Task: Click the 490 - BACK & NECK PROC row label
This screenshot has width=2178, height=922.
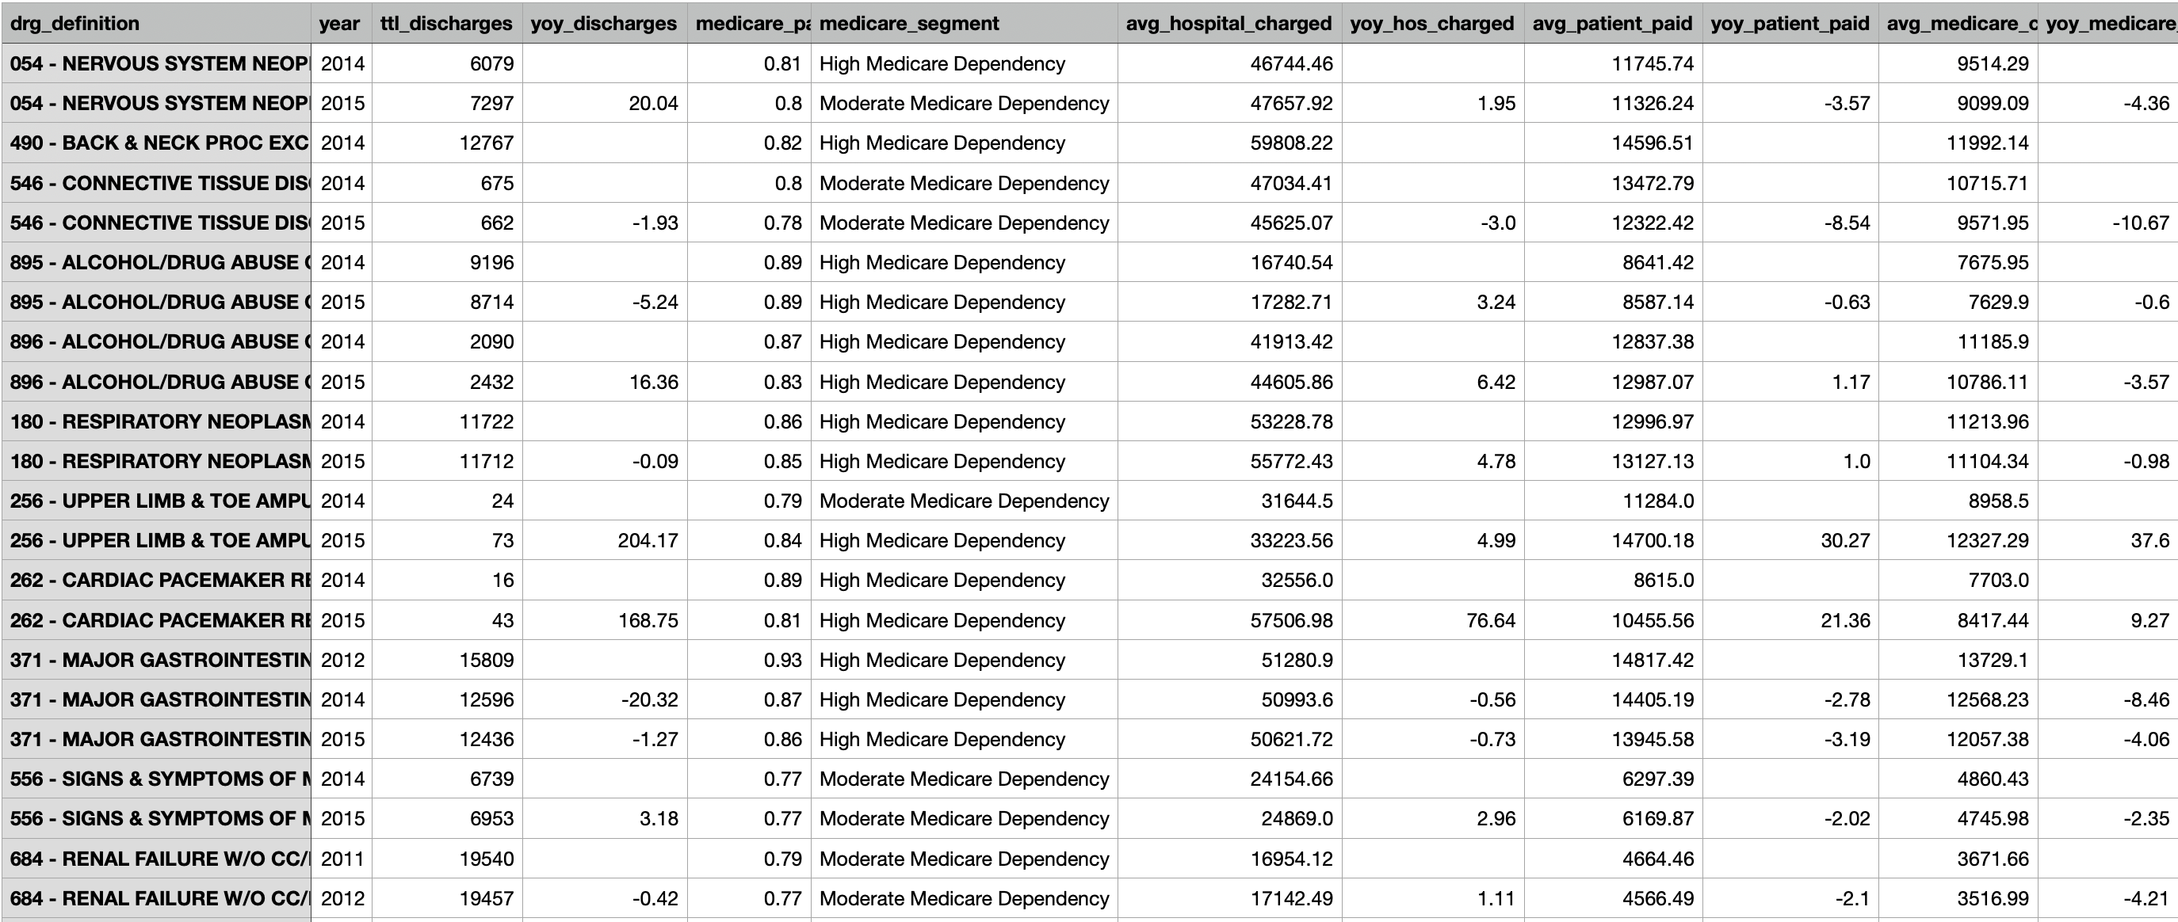Action: click(x=152, y=143)
